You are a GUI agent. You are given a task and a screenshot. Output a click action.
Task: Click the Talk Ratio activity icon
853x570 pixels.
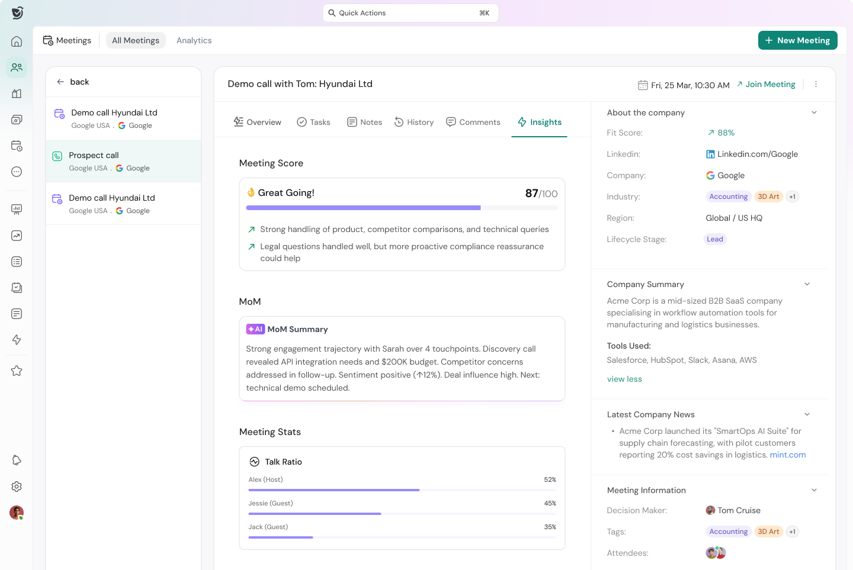coord(255,462)
